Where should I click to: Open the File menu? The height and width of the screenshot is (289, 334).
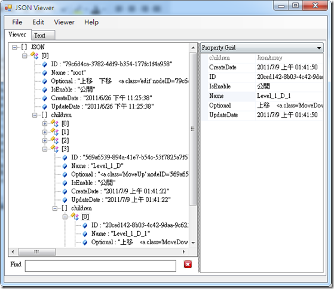pos(17,22)
